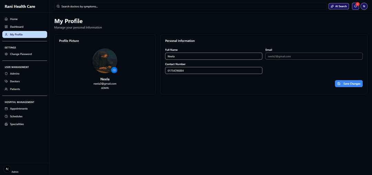Click the Home icon in sidebar

(x=6, y=19)
